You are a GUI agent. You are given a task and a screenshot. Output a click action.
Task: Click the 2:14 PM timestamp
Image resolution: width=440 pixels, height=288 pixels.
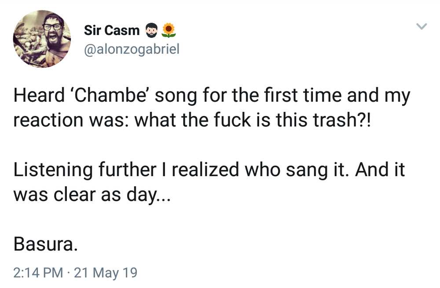click(x=38, y=272)
